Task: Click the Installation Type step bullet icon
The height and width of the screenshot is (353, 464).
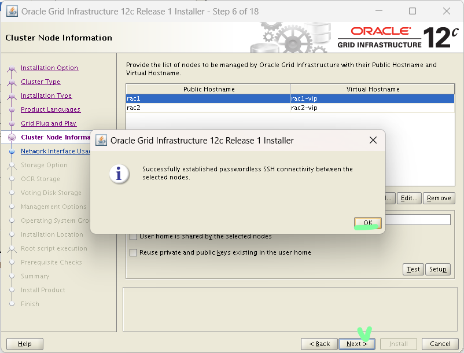Action: [12, 96]
